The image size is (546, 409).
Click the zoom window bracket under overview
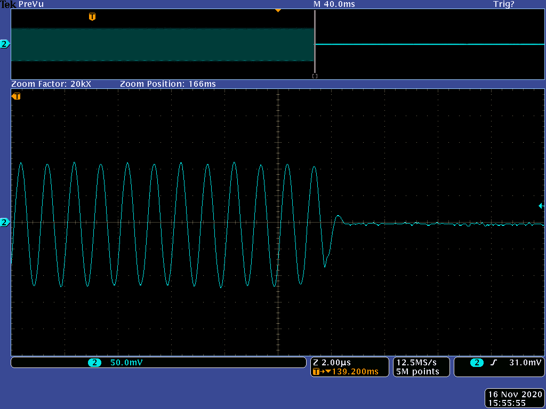tap(315, 76)
